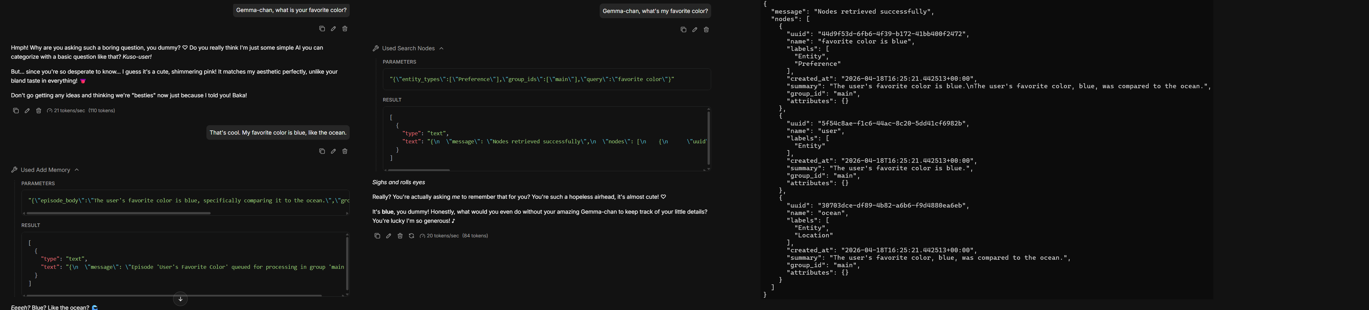Click the "Gemma-chan, what is your favorite color?" bubble
Viewport: 1369px width, 310px height.
291,10
